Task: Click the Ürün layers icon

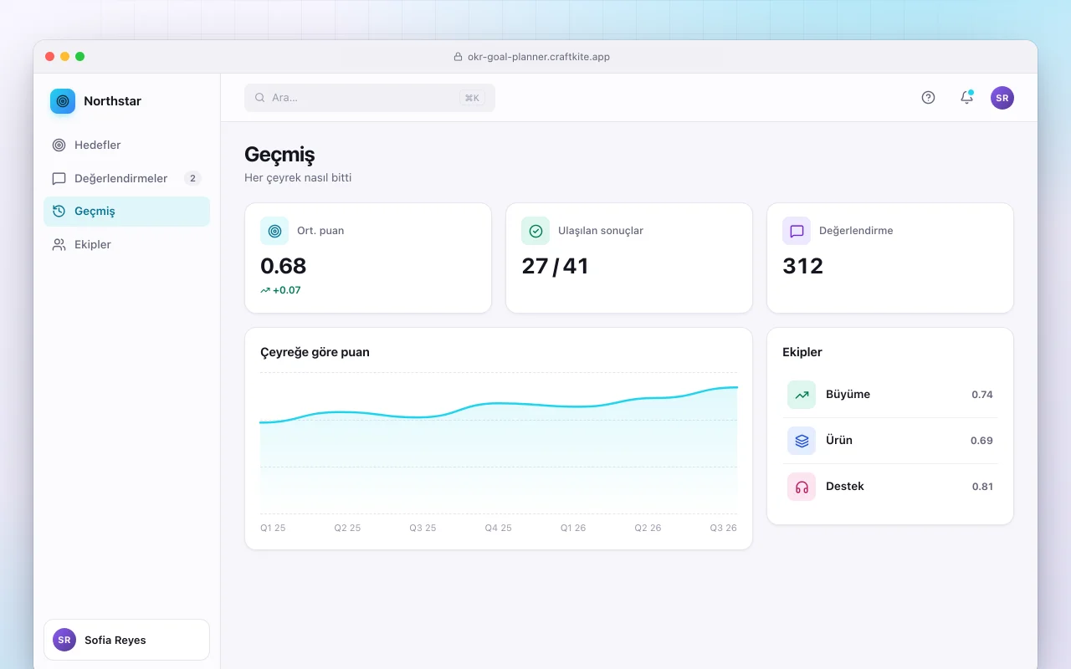Action: [x=802, y=441]
